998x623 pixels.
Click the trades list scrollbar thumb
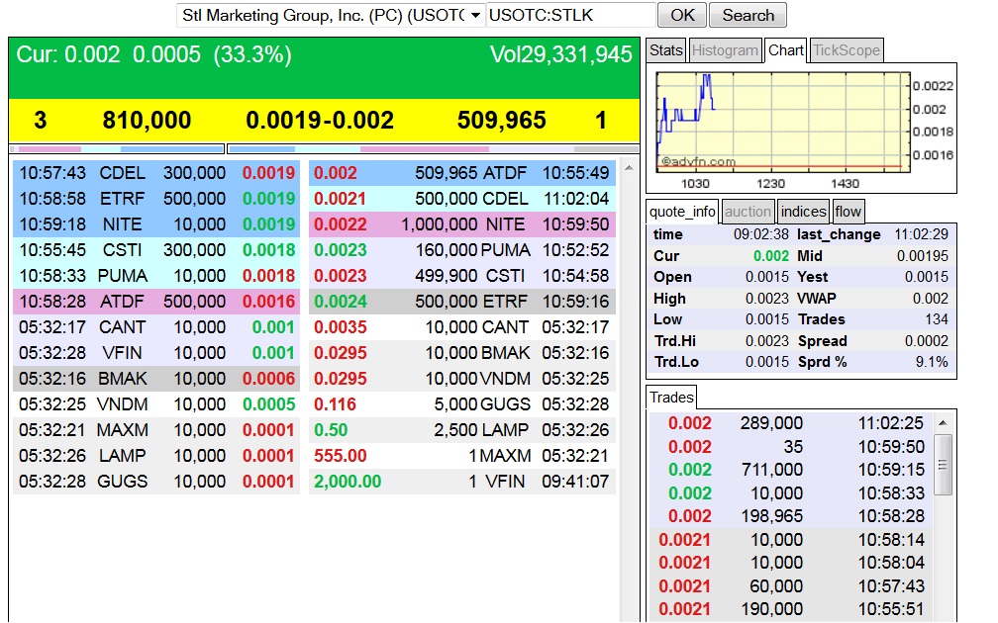click(x=943, y=465)
